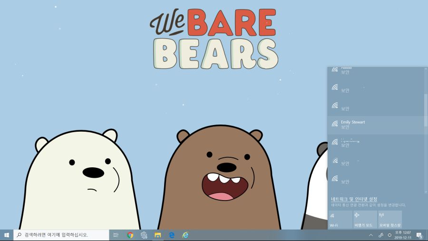Toggle mobile hotspot (모바일 핫스팟) tile
The width and height of the screenshot is (428, 241).
pos(390,219)
